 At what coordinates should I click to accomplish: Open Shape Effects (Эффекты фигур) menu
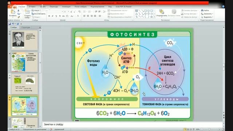(190, 17)
